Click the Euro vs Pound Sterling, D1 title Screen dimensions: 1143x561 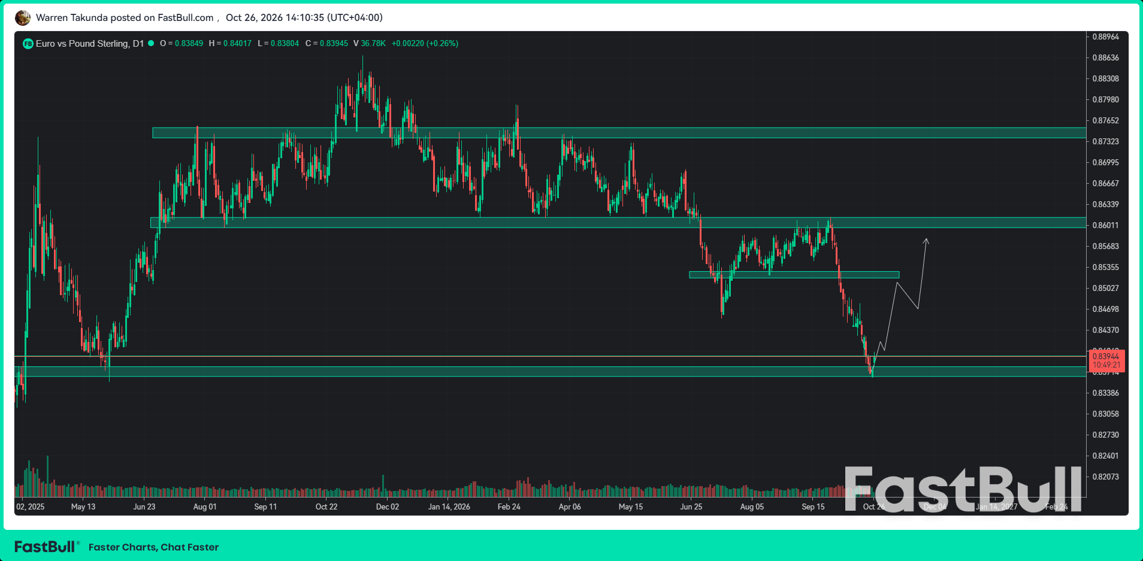pyautogui.click(x=90, y=44)
